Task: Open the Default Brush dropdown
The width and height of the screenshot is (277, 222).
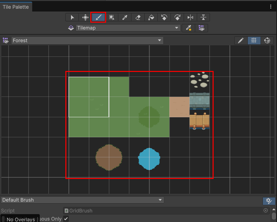Action: tap(82, 200)
